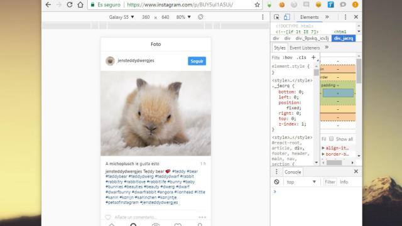The width and height of the screenshot is (402, 226).
Task: Click the styles Filter input
Action: 276,58
